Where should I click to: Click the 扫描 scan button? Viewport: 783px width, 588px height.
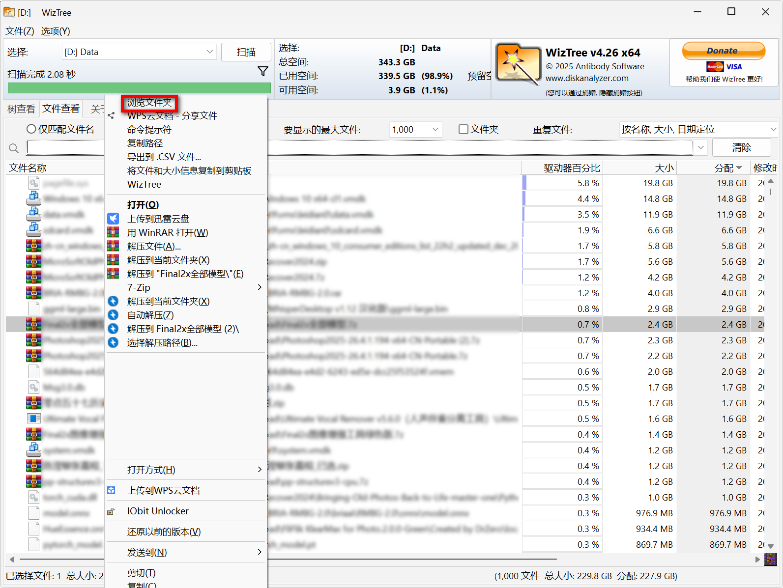246,52
